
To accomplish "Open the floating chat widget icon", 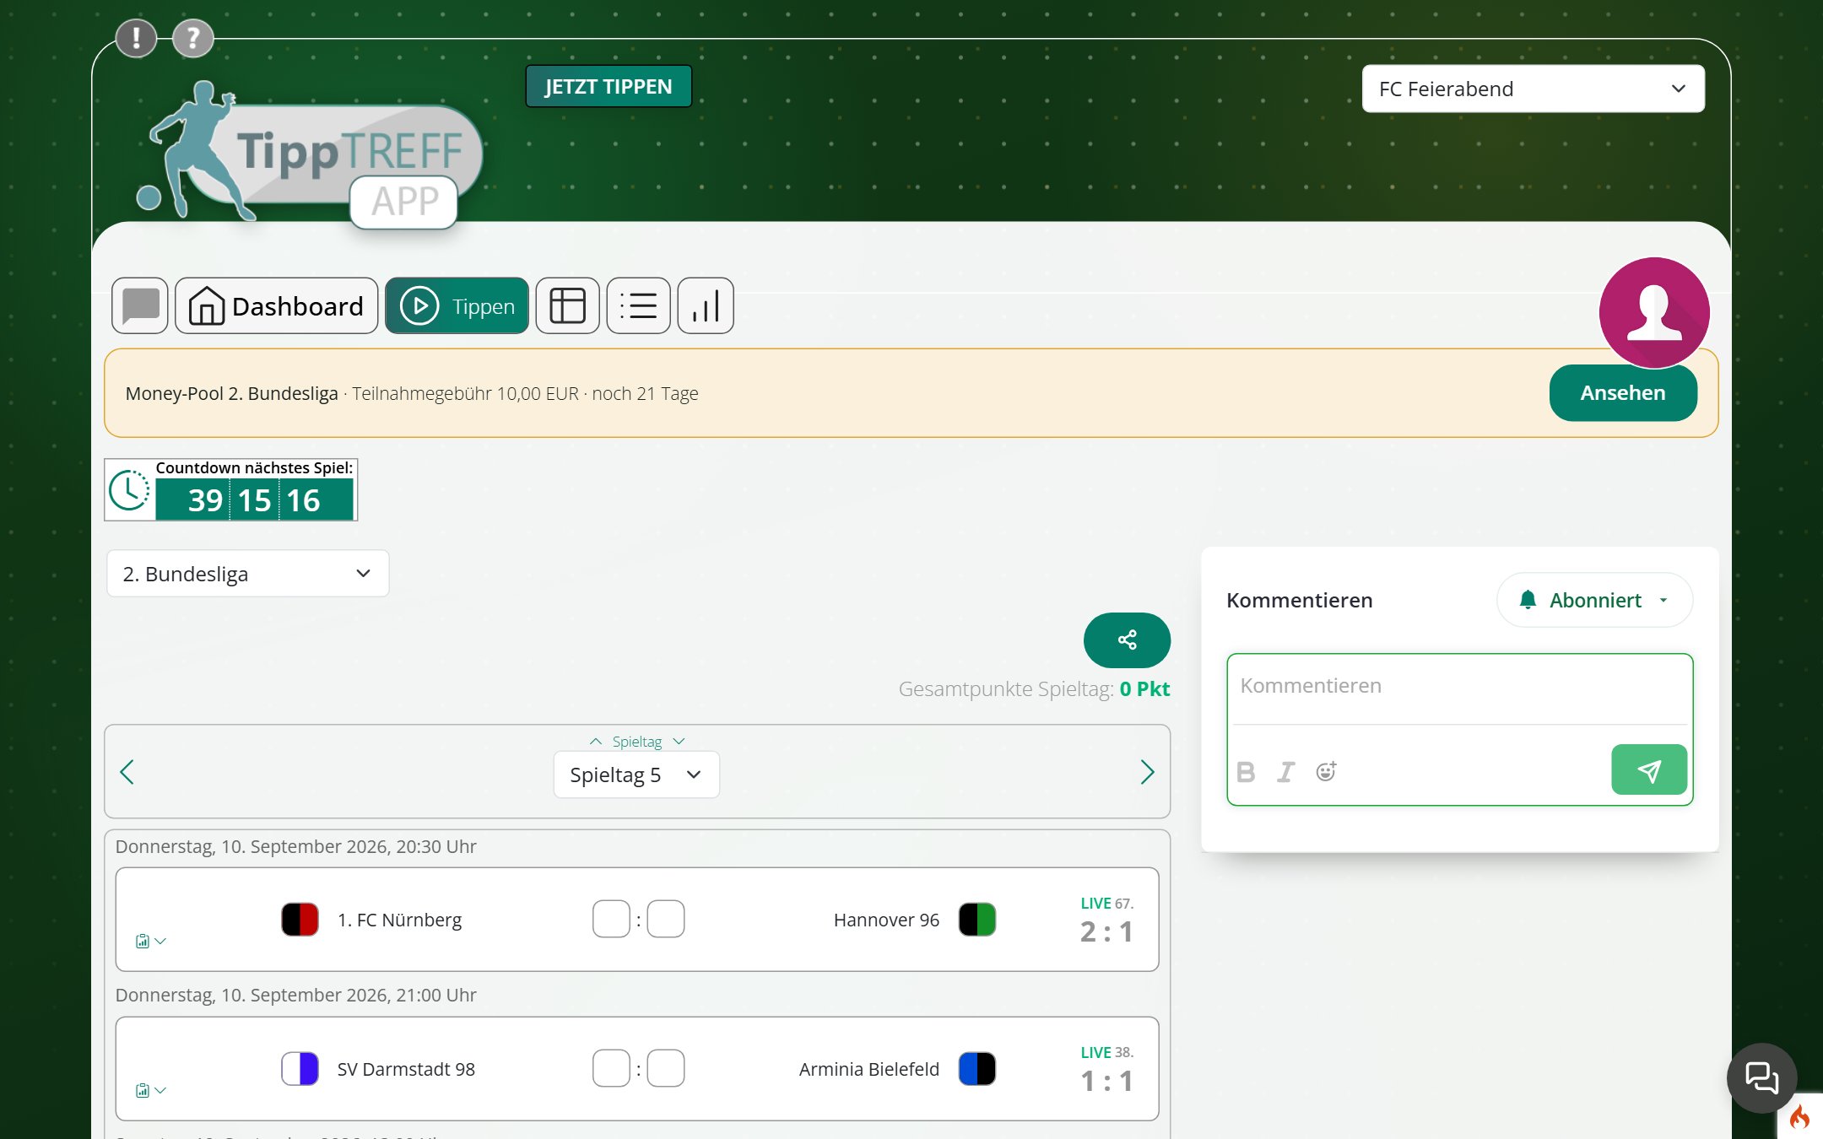I will (1762, 1077).
